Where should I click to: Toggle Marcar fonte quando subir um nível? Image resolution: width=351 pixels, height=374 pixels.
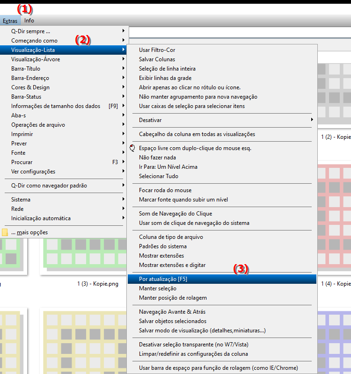click(222, 200)
